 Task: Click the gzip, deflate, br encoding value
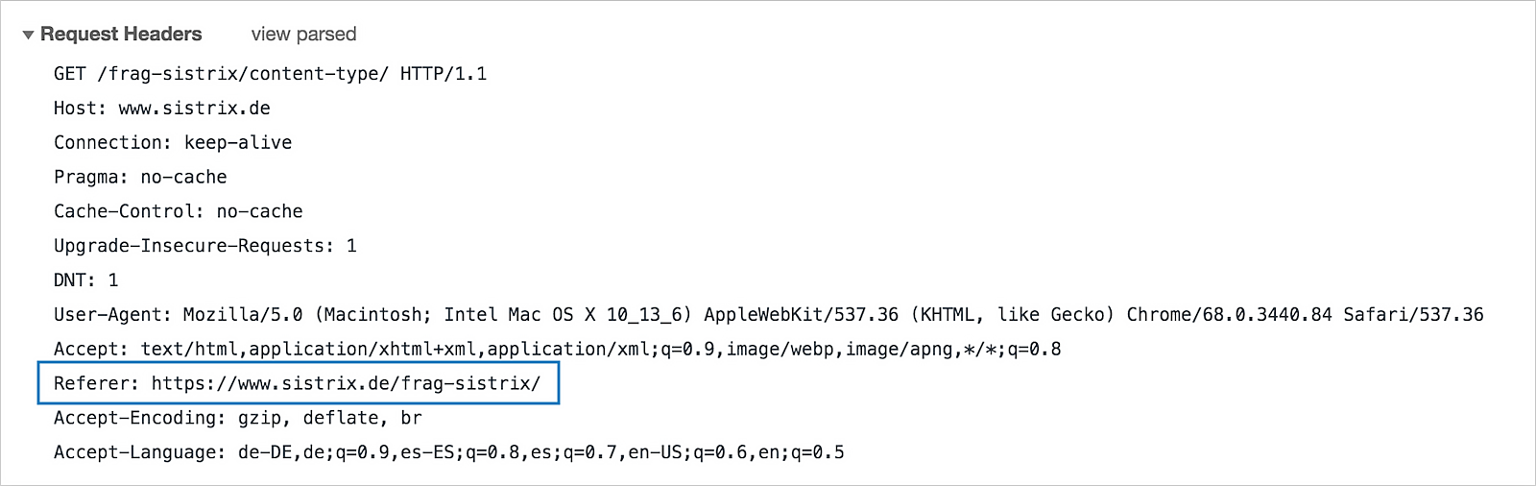pos(329,419)
